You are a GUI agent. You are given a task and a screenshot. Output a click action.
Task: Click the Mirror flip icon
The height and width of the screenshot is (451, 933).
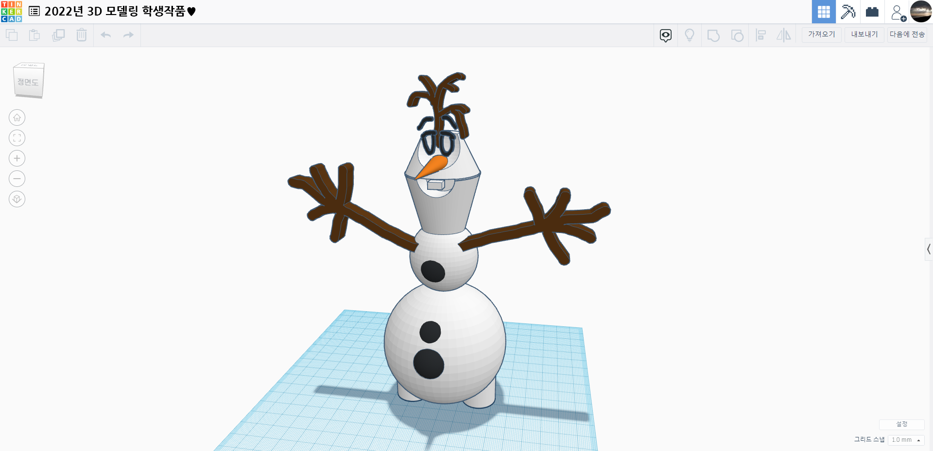[x=784, y=35]
